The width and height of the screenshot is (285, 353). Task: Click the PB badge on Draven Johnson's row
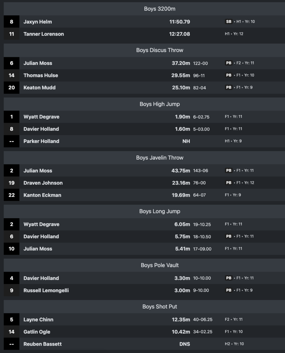pos(229,183)
